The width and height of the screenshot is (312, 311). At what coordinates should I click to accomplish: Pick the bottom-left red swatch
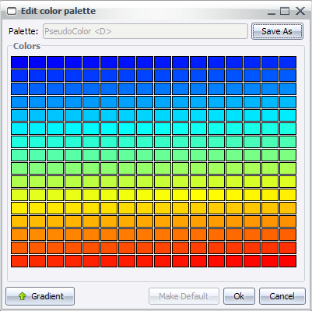click(x=19, y=261)
